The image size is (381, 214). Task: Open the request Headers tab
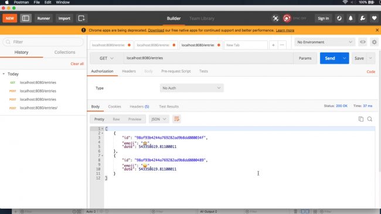click(x=129, y=71)
